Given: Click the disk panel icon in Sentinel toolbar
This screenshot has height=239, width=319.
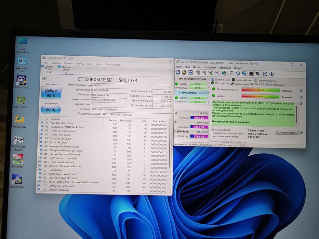Looking at the screenshot, I should (x=190, y=72).
